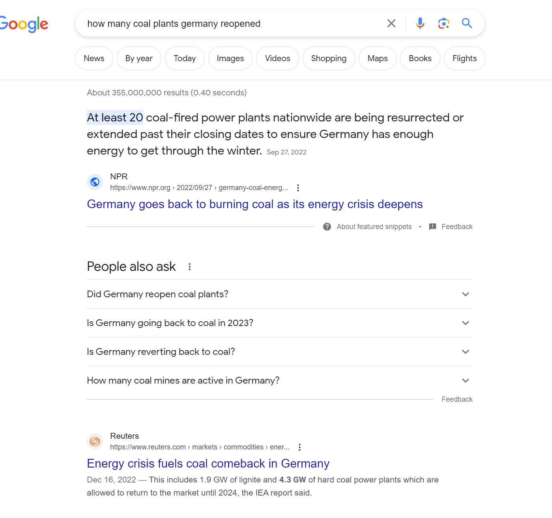Open People also ask options menu
Viewport: 552px width, 518px height.
(190, 267)
